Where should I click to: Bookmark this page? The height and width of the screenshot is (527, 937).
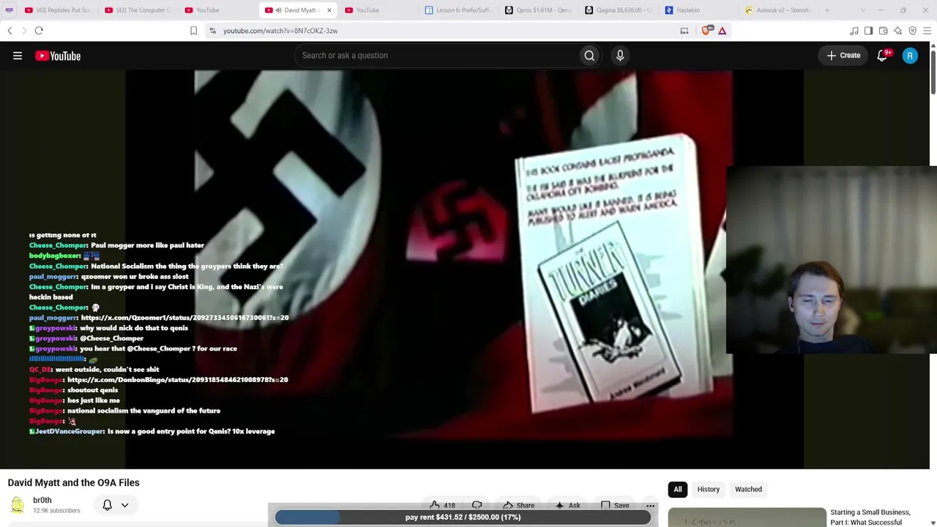click(x=193, y=31)
